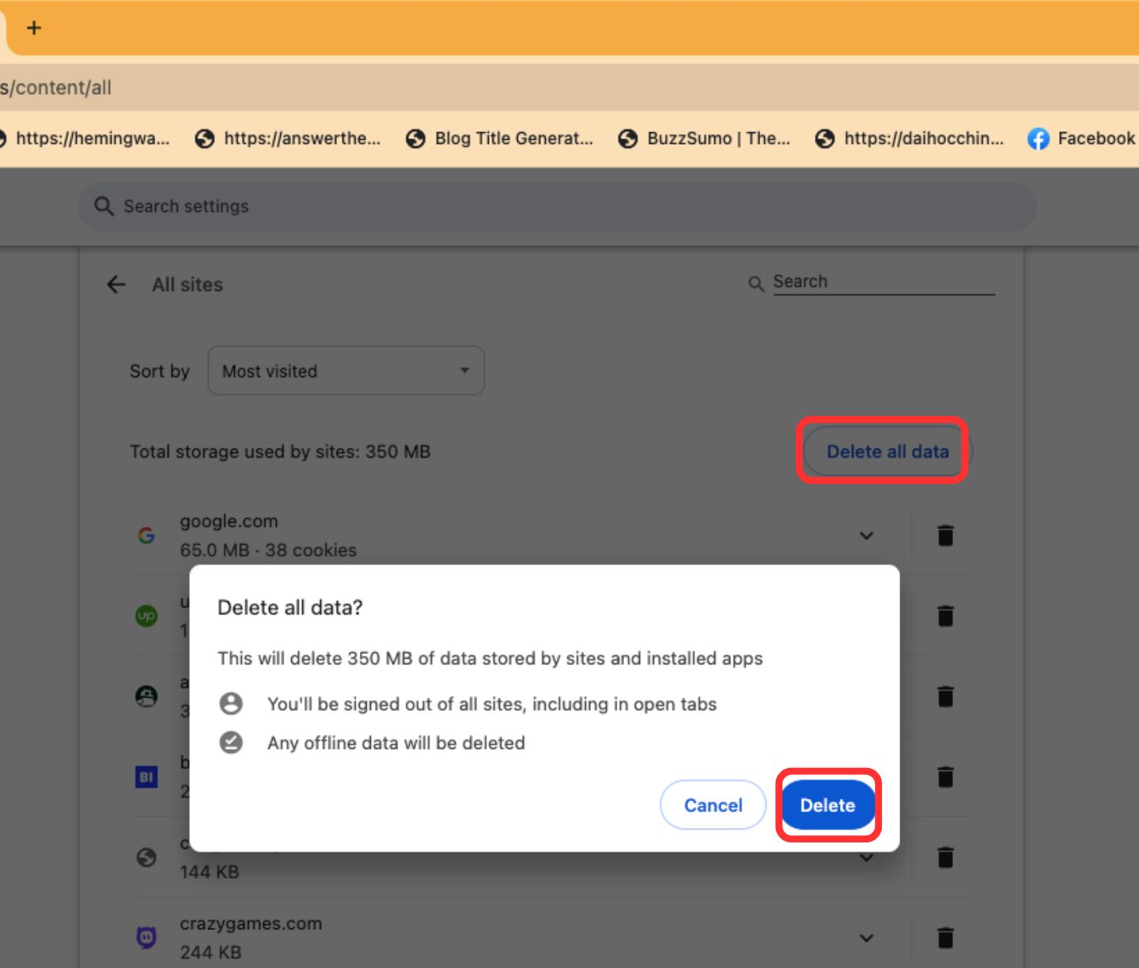This screenshot has height=968, width=1139.
Task: Click the globe icon beside BuzzSumo bookmark
Action: pos(628,139)
